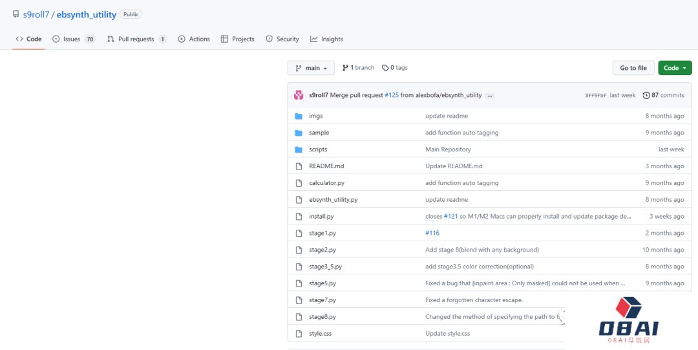The width and height of the screenshot is (698, 350).
Task: Open the ebsynth_utility repository name link
Action: pos(87,14)
